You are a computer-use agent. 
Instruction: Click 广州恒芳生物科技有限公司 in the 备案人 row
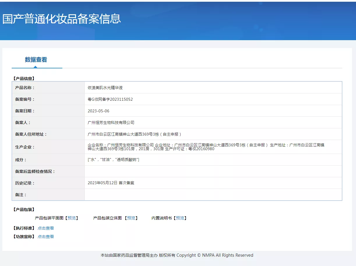click(111, 123)
